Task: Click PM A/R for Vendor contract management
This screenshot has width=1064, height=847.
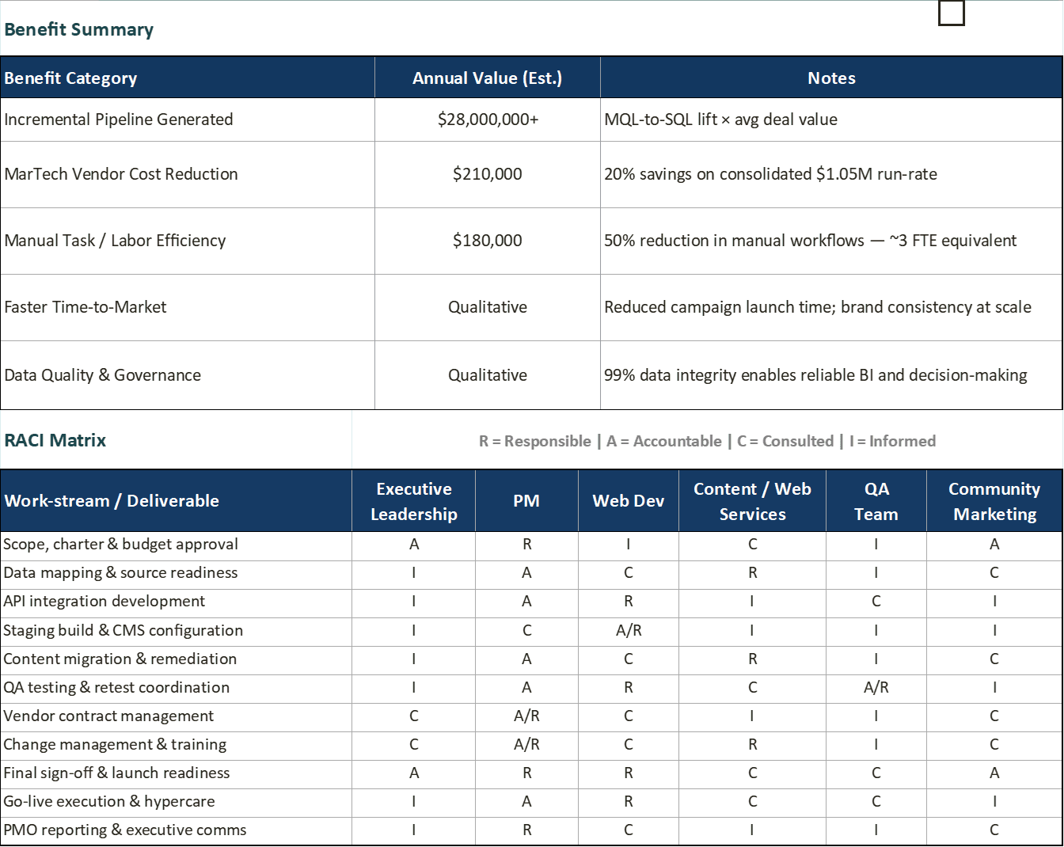Action: coord(526,716)
